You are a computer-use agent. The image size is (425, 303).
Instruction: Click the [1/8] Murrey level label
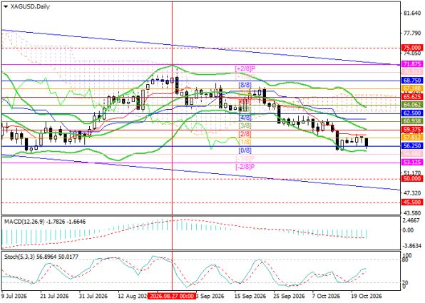[x=245, y=142]
